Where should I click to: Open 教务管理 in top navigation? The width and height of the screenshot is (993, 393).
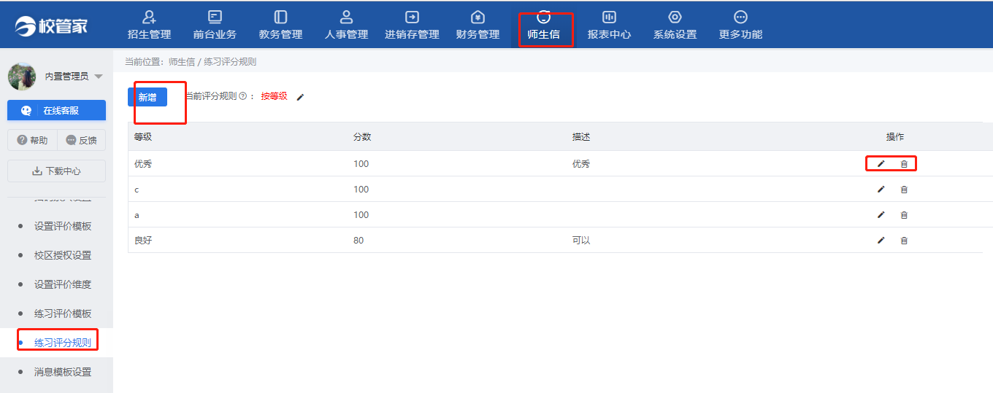280,26
